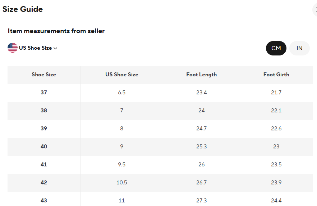This screenshot has height=206, width=317.
Task: Expand the size region chevron arrow
Action: point(56,48)
